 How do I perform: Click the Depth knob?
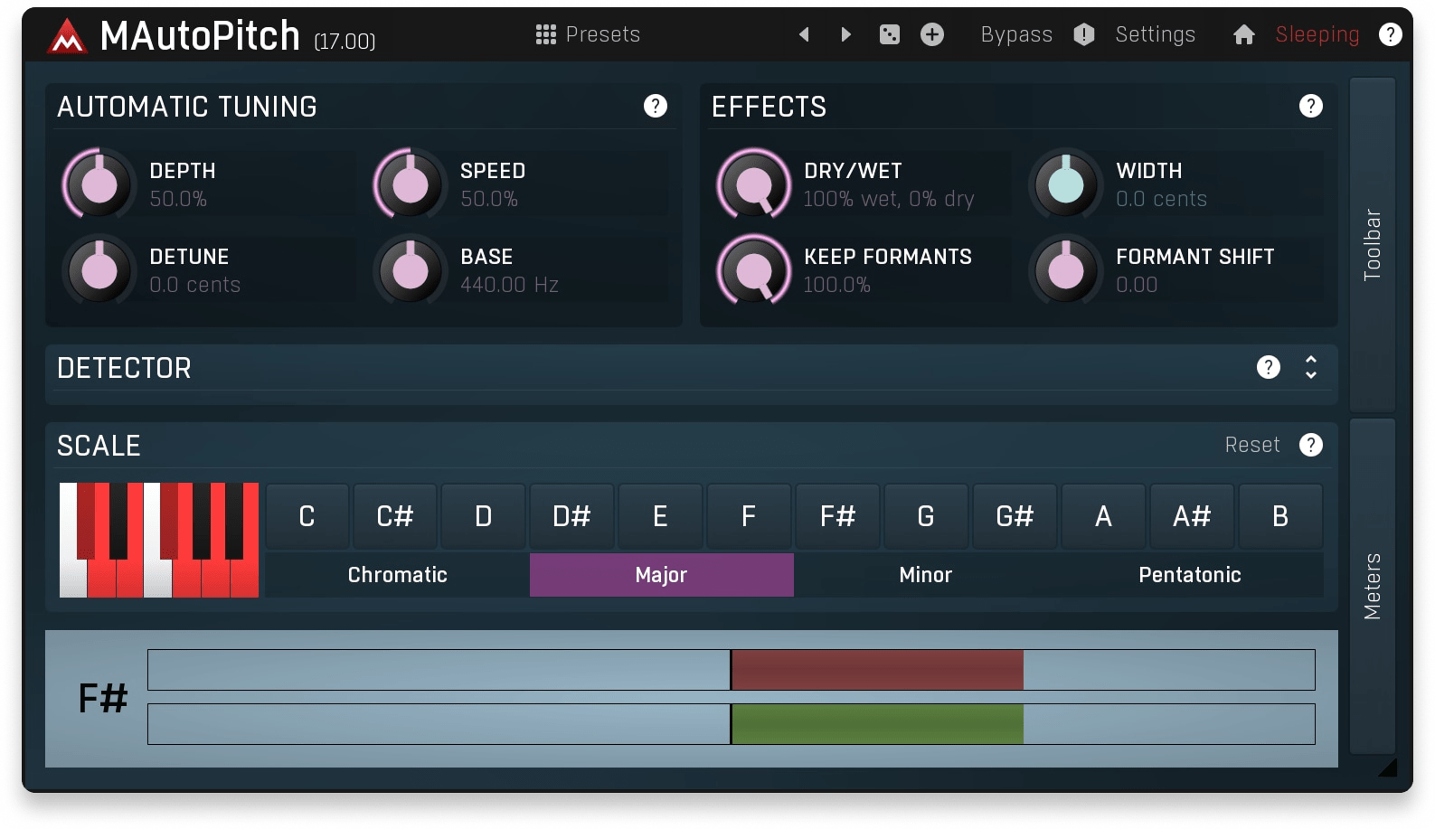(x=99, y=184)
